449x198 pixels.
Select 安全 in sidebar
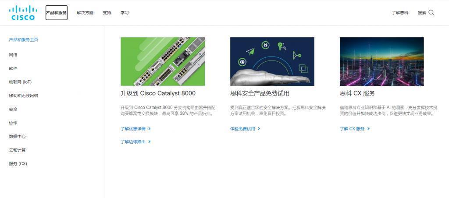13,110
